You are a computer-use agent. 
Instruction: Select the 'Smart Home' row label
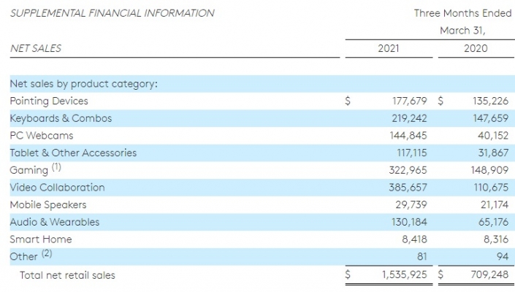pos(41,239)
